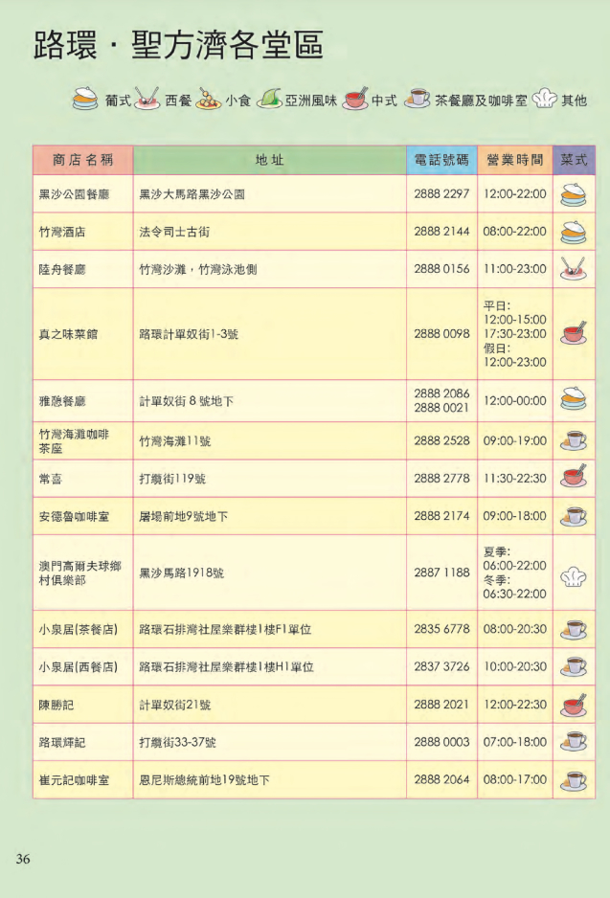Click the 中式 red bowl legend icon
The width and height of the screenshot is (610, 898).
(355, 99)
